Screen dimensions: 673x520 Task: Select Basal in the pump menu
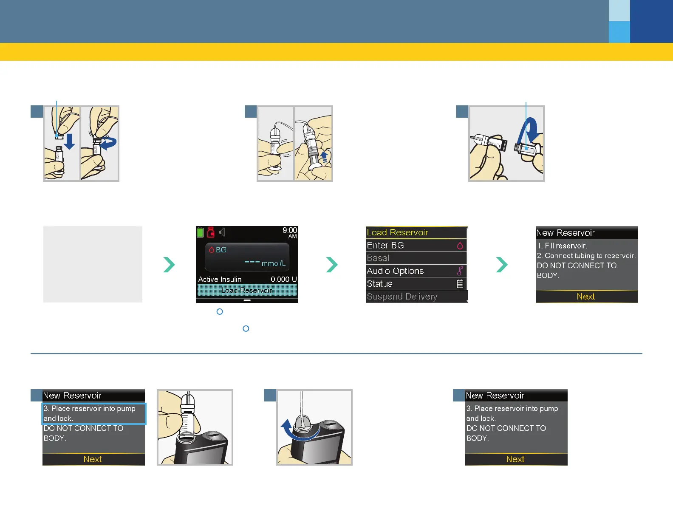[x=416, y=258]
